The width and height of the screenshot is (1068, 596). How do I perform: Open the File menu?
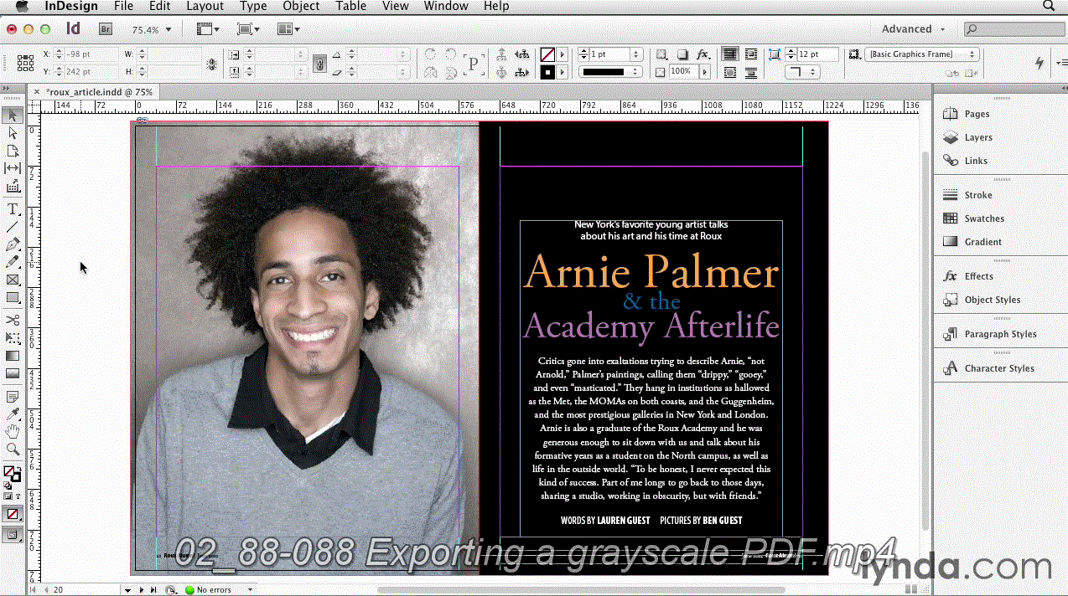click(x=123, y=6)
